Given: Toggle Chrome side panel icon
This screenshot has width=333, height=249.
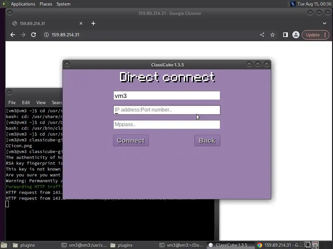Looking at the screenshot, I should tap(285, 35).
